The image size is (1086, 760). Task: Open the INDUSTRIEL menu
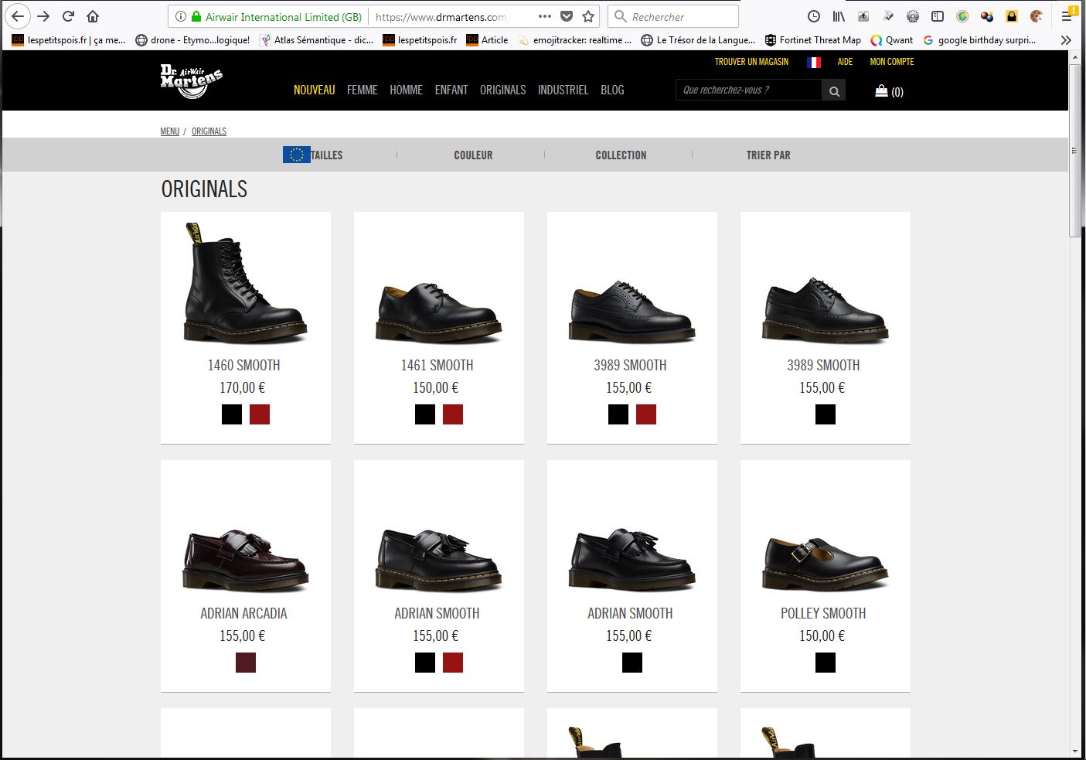[563, 90]
